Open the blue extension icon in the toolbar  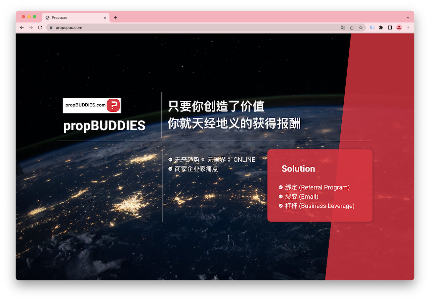click(x=372, y=28)
